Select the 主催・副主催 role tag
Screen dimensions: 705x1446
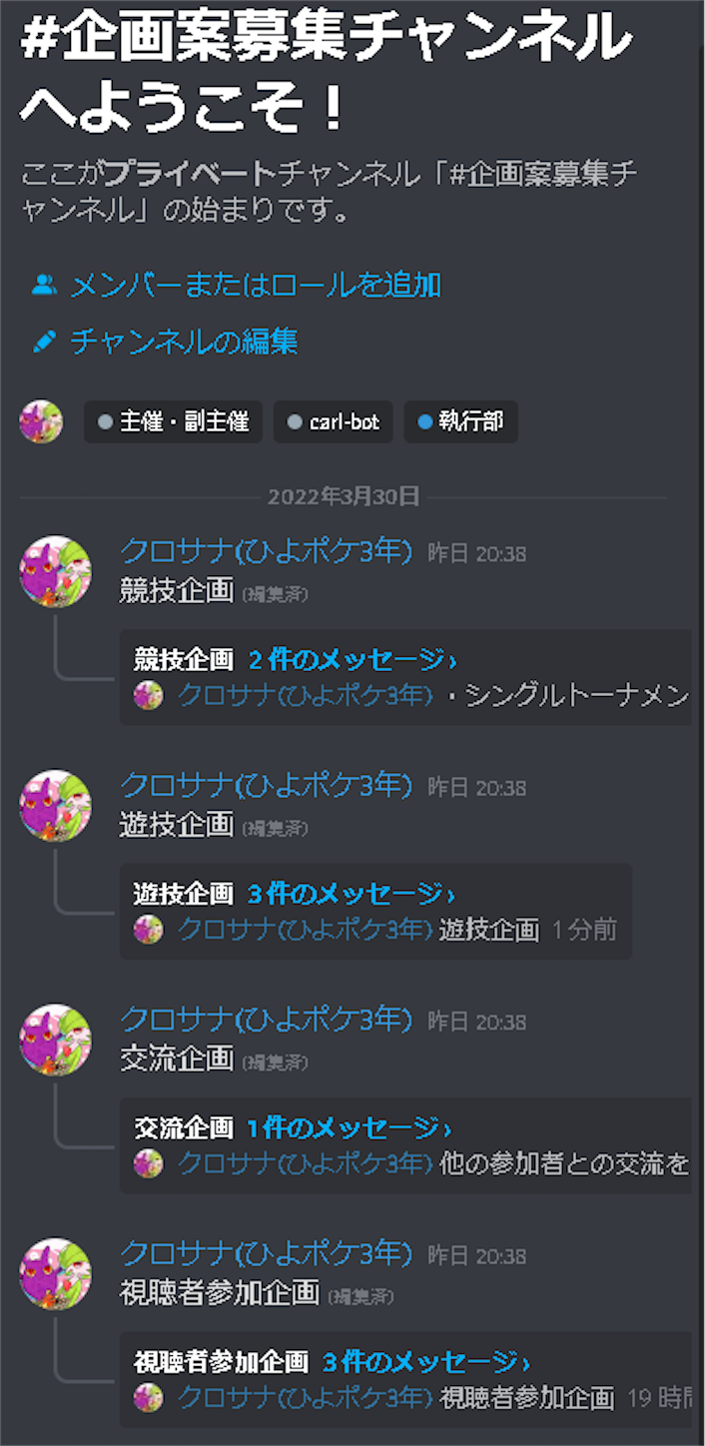pyautogui.click(x=173, y=421)
